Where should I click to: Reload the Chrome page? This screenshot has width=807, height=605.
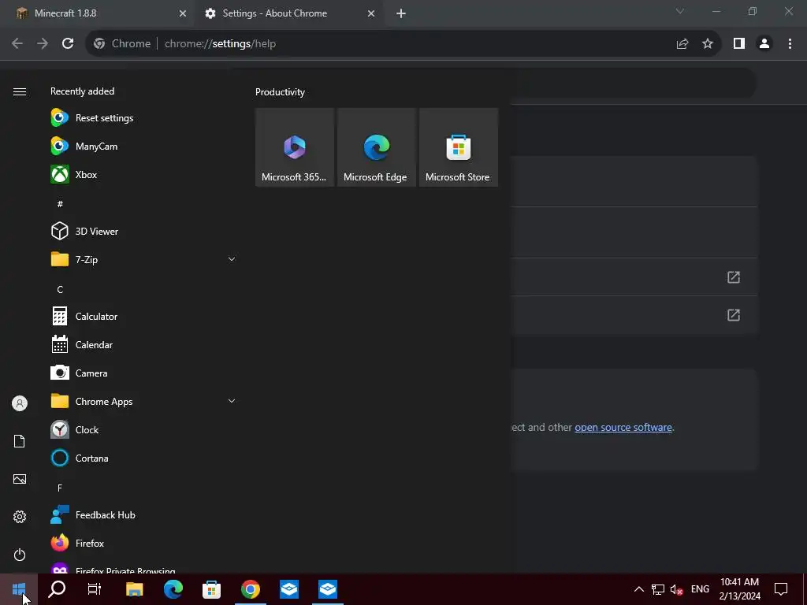tap(68, 44)
